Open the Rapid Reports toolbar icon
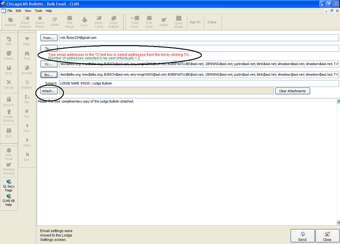Viewport: 340px width, 244px height. [25, 22]
